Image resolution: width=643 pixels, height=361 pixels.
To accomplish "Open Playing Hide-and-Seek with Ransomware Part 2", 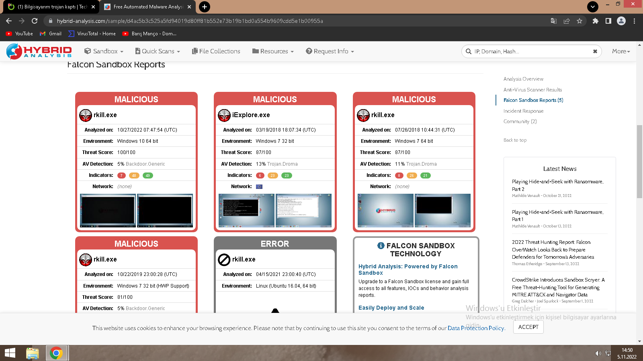I will coord(558,185).
